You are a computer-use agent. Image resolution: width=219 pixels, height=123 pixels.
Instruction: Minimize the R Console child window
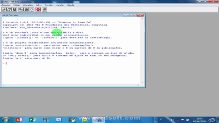[126, 15]
